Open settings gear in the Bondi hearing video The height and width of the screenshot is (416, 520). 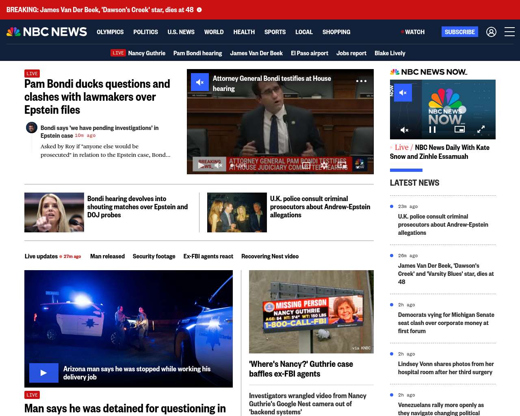[x=324, y=165]
